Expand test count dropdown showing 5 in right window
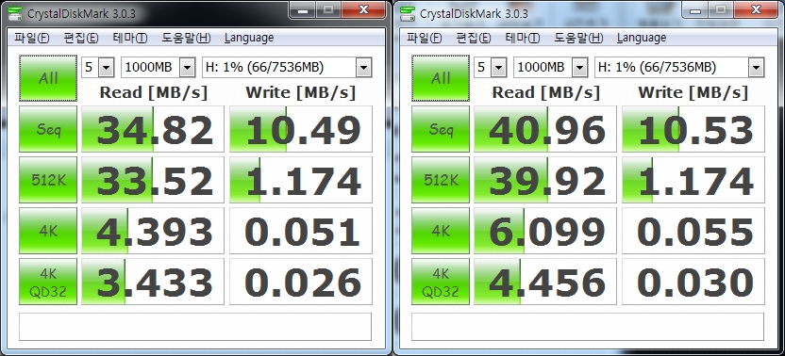This screenshot has height=356, width=785. 498,68
